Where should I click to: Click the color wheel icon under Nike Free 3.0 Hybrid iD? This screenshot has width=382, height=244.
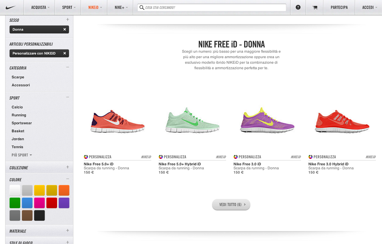(310, 157)
